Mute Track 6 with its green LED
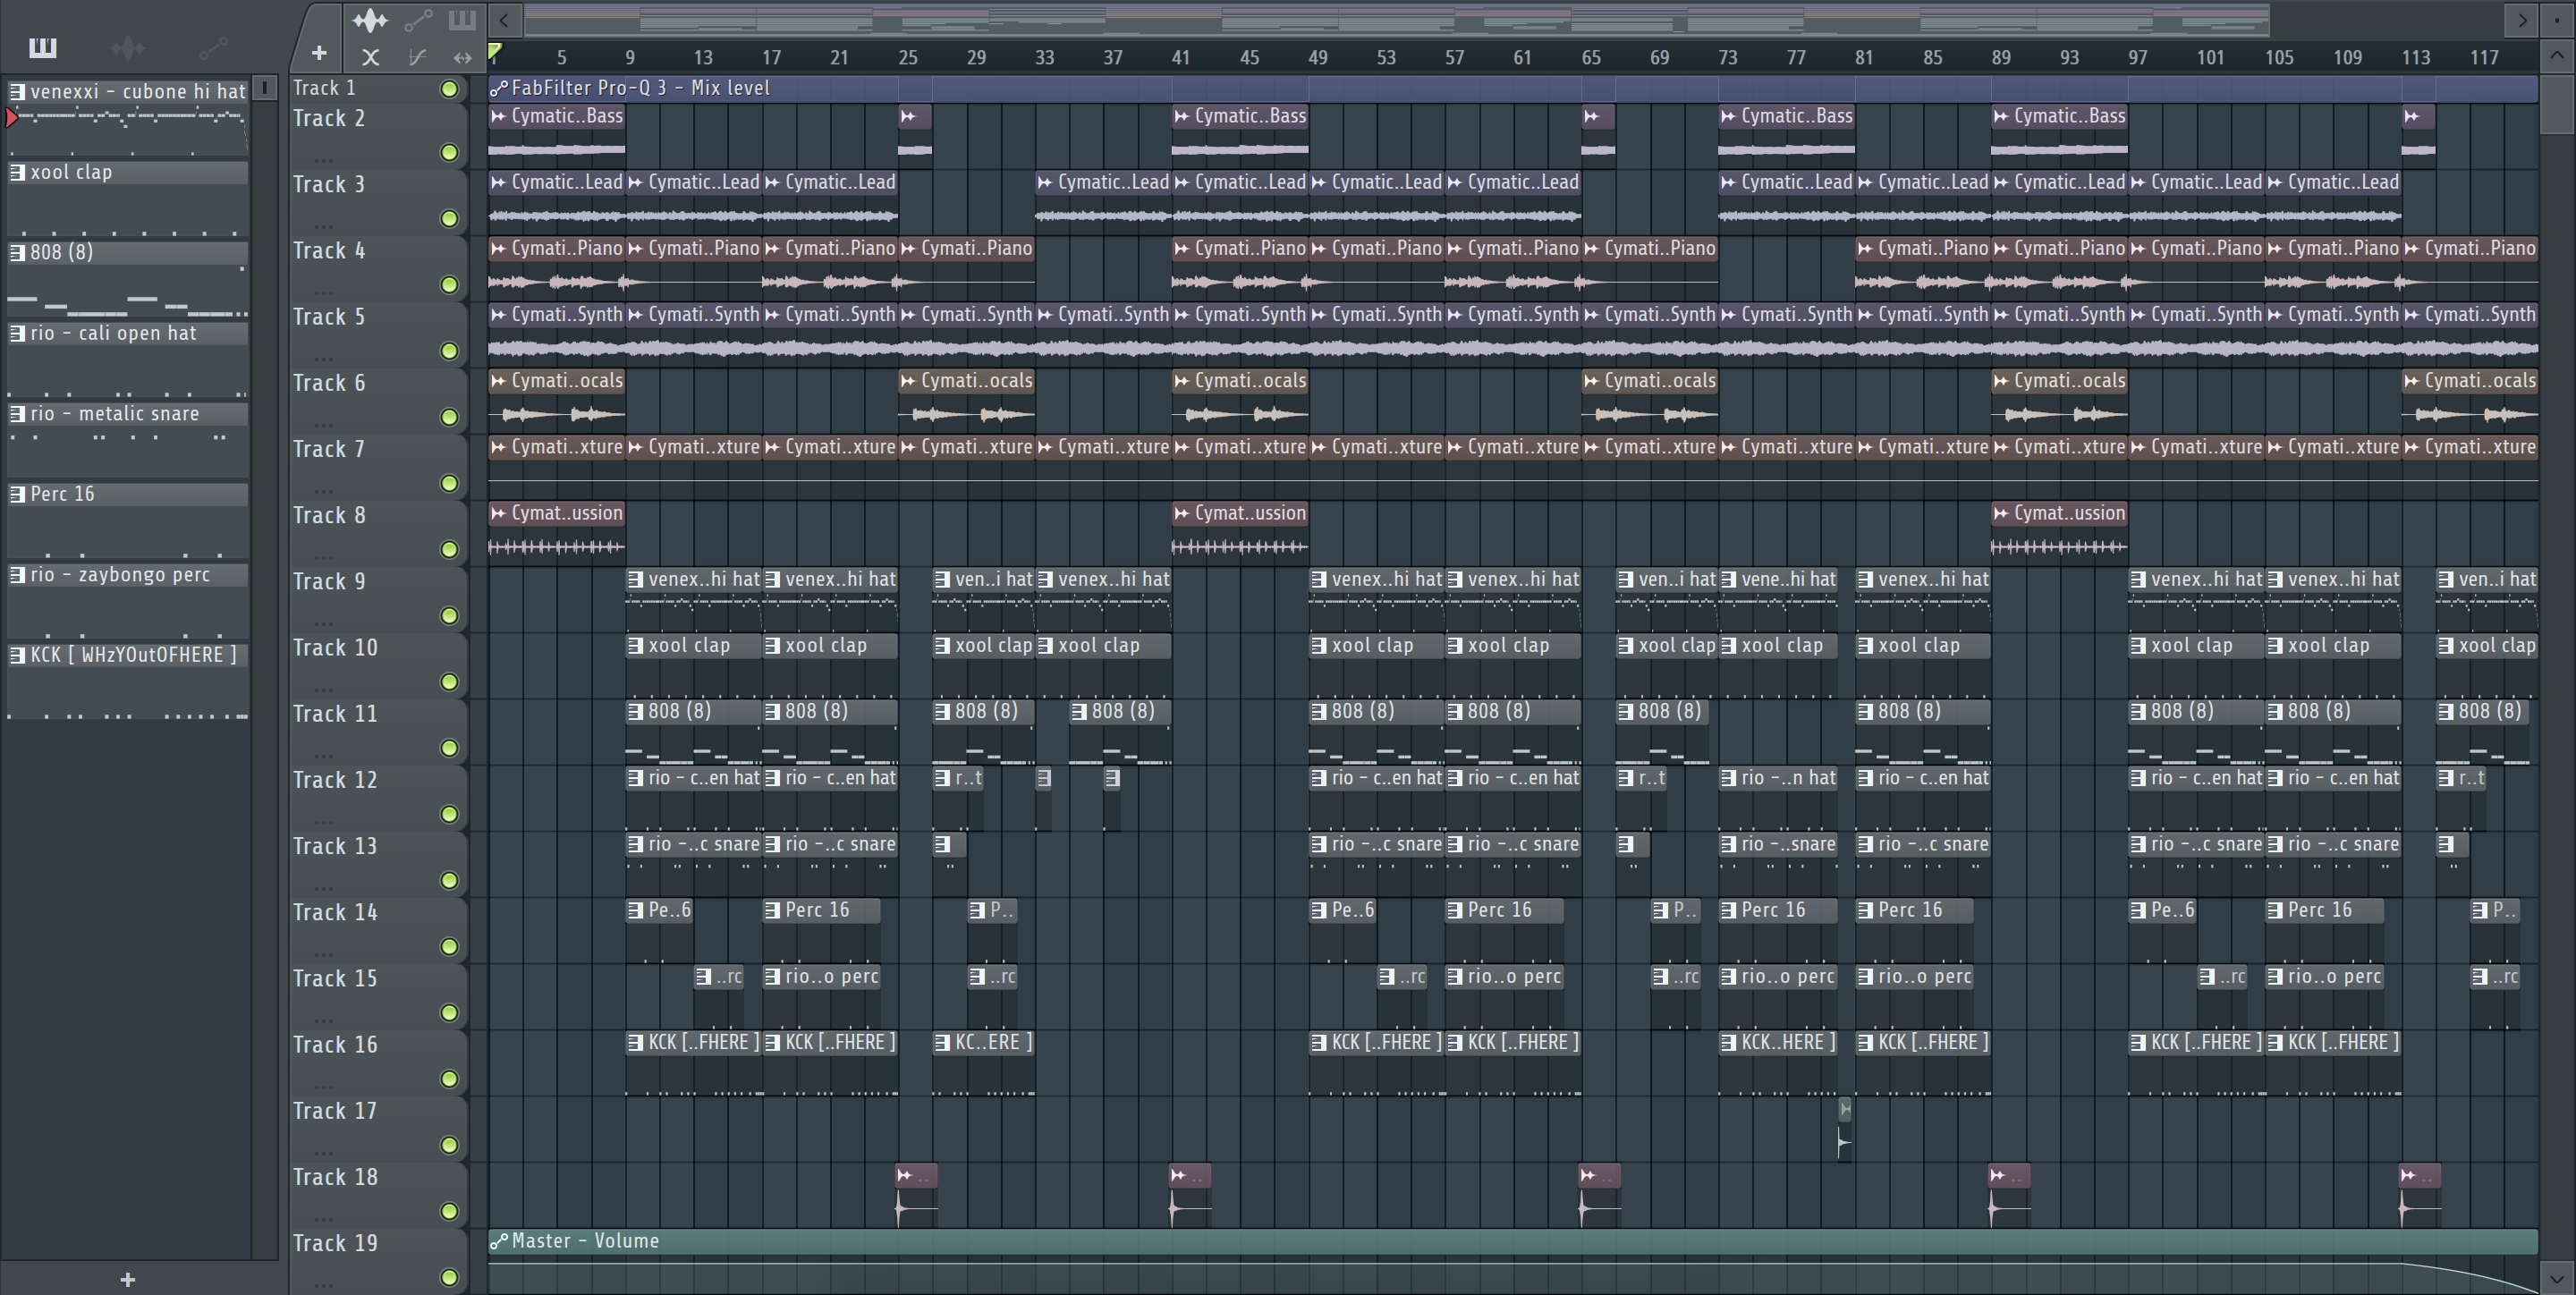This screenshot has width=2576, height=1295. click(x=450, y=417)
